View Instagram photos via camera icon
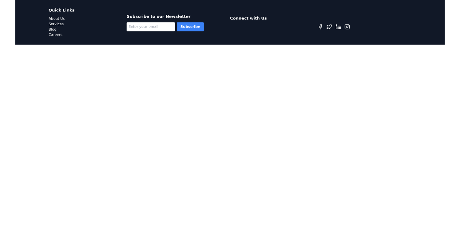The height and width of the screenshot is (241, 460). (x=347, y=27)
